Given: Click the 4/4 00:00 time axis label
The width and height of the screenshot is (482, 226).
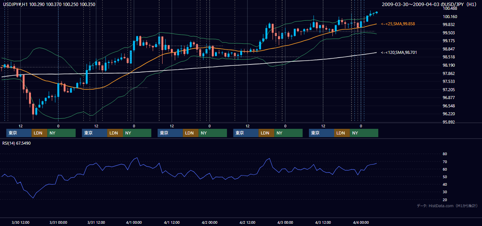Looking at the screenshot, I should click(361, 222).
